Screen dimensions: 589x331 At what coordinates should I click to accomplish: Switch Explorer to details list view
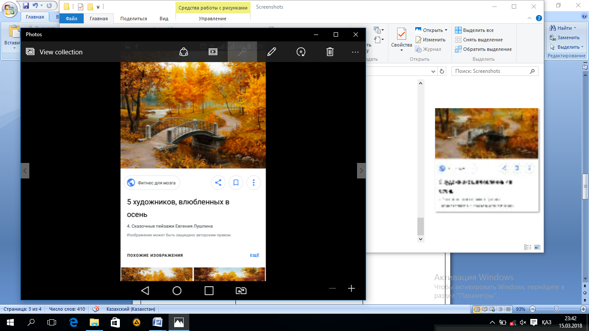tap(528, 247)
